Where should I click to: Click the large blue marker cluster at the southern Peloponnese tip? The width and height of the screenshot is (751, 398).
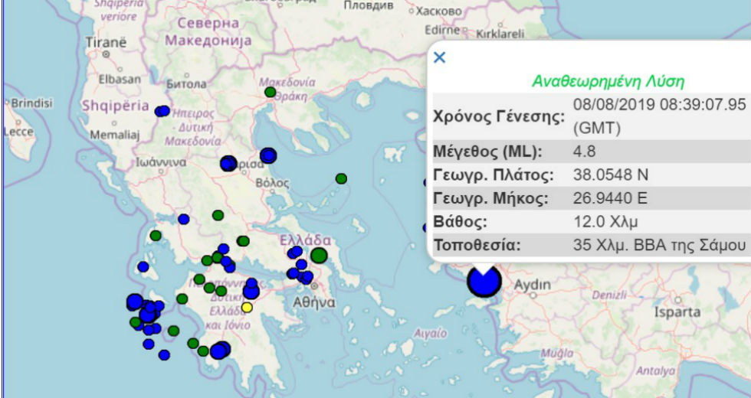pos(220,351)
